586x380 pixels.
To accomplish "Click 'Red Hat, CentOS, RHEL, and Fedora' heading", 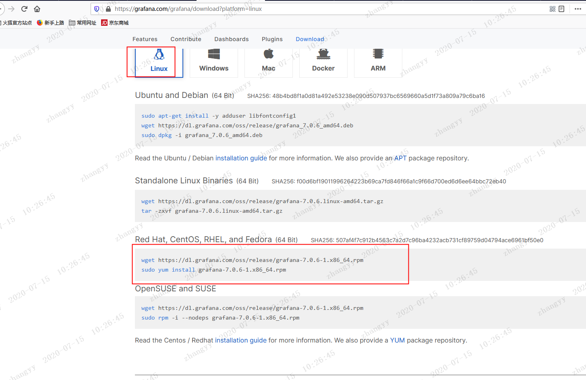I will click(203, 239).
